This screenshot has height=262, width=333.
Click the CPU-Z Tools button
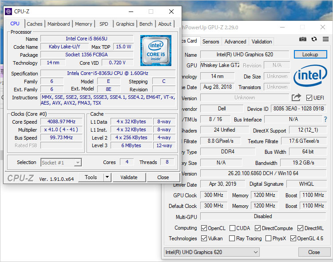coord(91,177)
